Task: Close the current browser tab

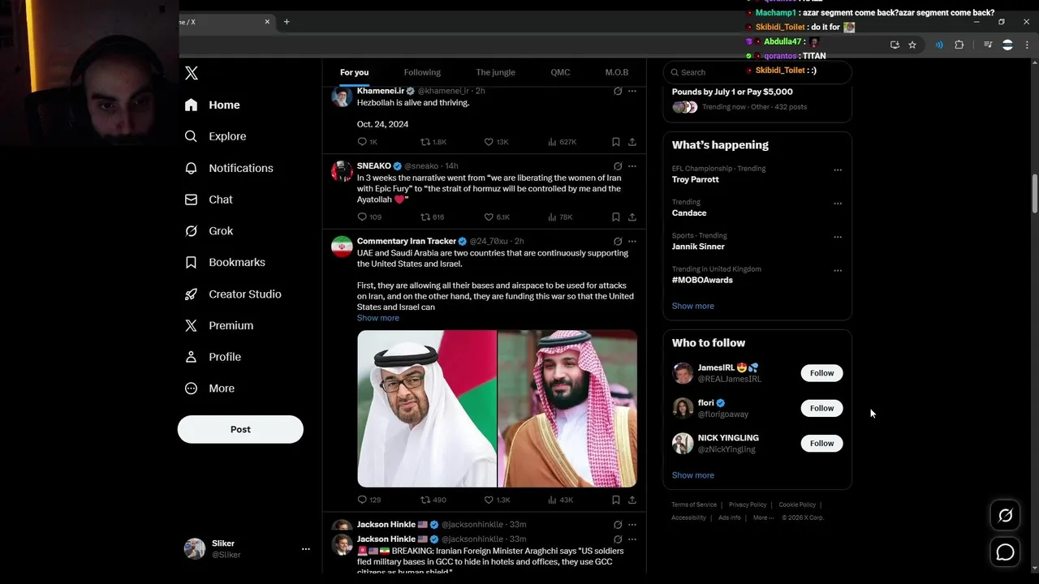Action: (267, 22)
